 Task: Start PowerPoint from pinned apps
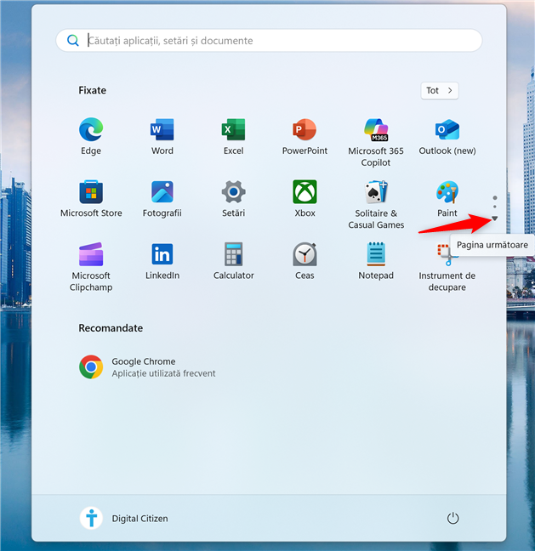point(304,136)
